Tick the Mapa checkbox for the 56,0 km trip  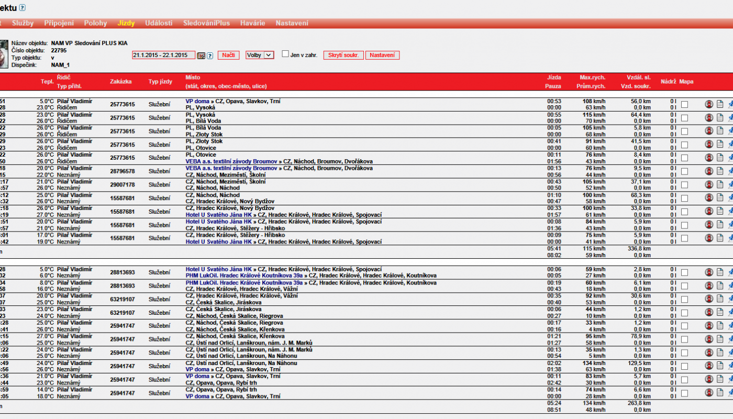click(x=684, y=104)
